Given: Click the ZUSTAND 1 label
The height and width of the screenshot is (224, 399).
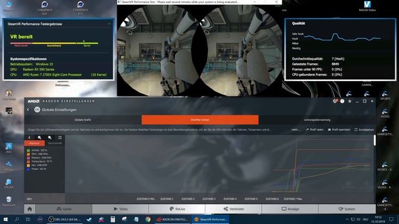Looking at the screenshot, I should coord(166,199).
